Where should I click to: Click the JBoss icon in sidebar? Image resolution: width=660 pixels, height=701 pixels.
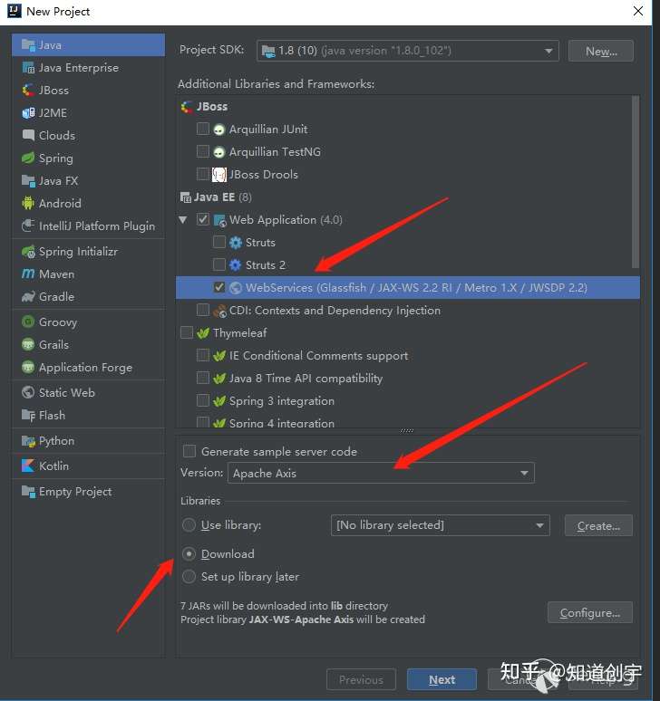pyautogui.click(x=28, y=90)
